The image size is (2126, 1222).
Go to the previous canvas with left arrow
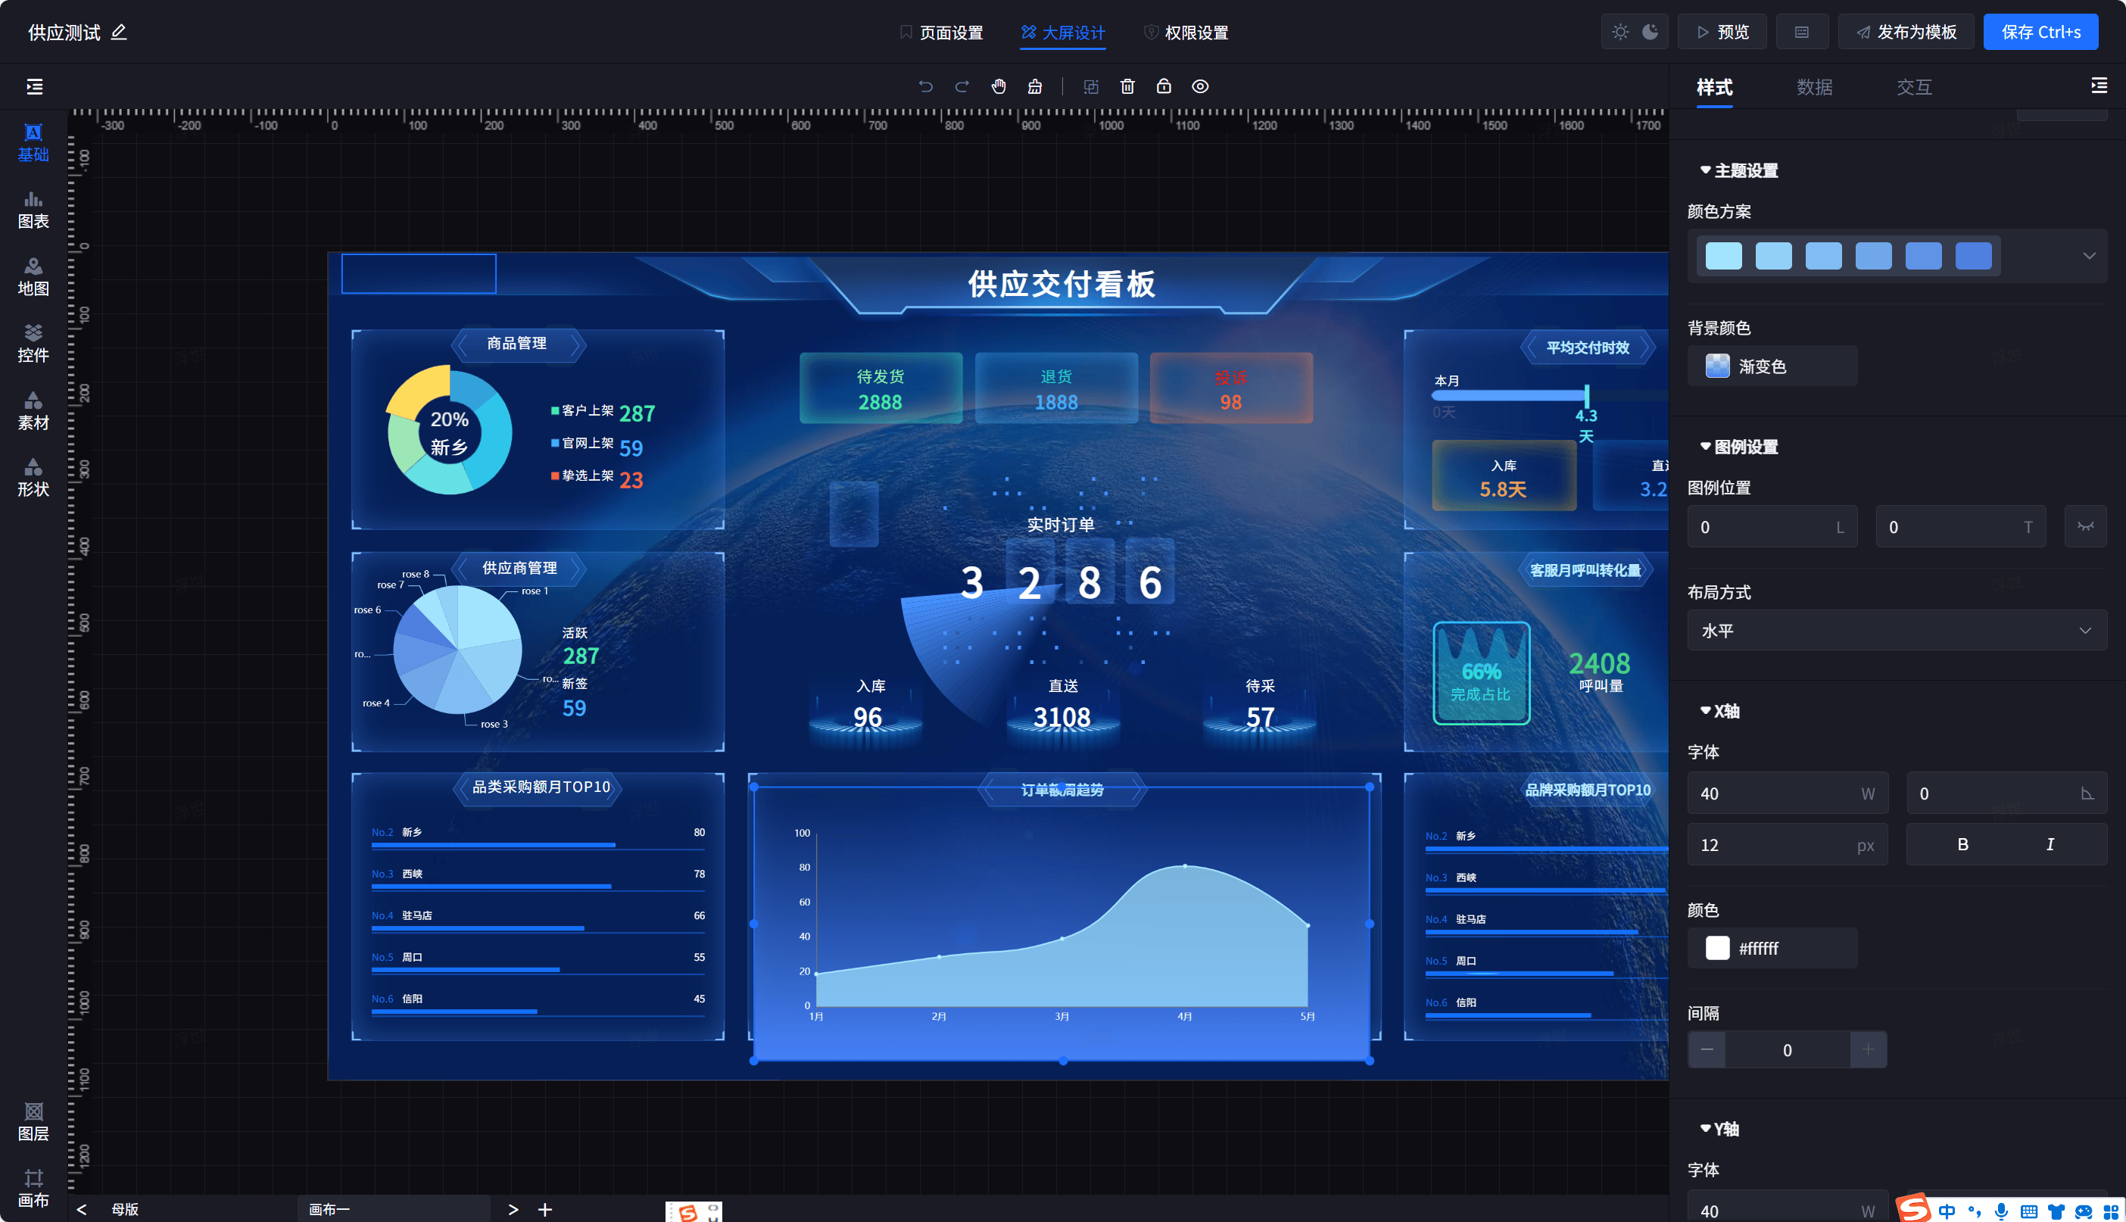82,1209
